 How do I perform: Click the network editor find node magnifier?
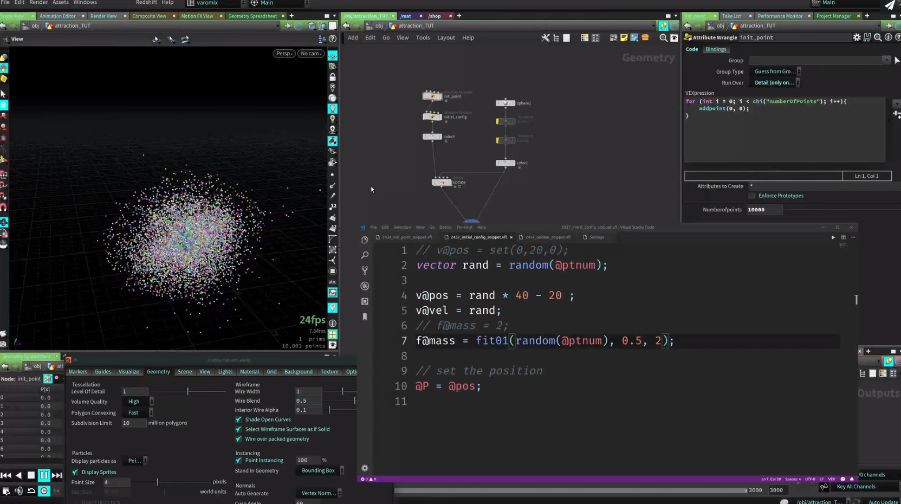663,38
